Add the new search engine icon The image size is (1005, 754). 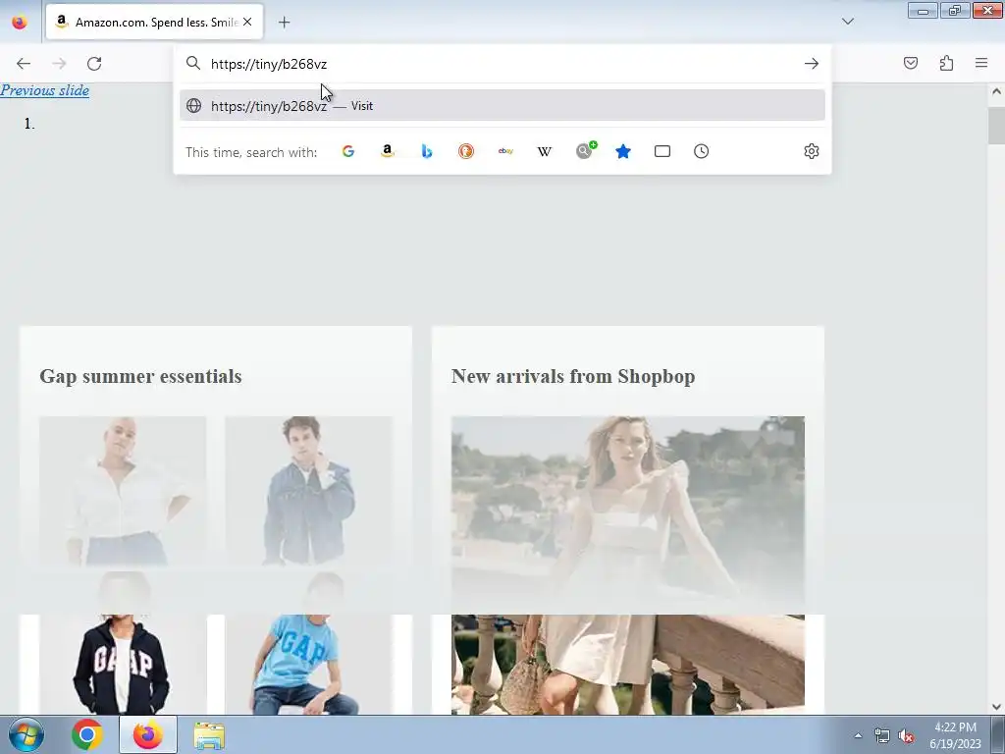[585, 150]
